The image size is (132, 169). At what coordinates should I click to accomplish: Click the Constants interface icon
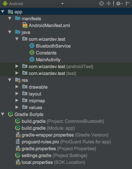(x=32, y=53)
